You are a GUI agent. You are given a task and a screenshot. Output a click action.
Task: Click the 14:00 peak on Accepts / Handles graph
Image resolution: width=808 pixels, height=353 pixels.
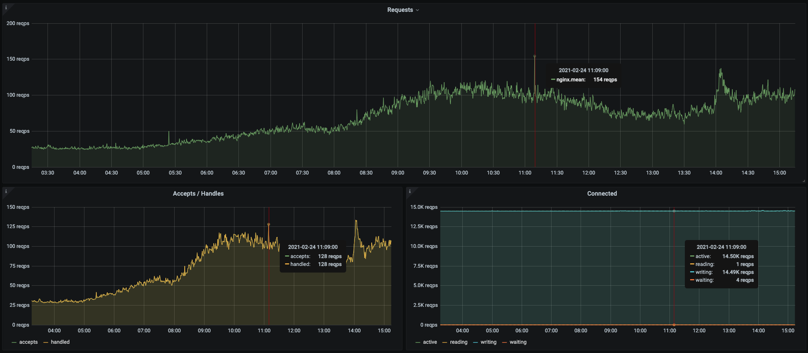[x=356, y=221]
